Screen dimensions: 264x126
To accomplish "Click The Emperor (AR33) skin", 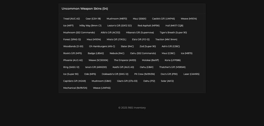I will (125, 60).
